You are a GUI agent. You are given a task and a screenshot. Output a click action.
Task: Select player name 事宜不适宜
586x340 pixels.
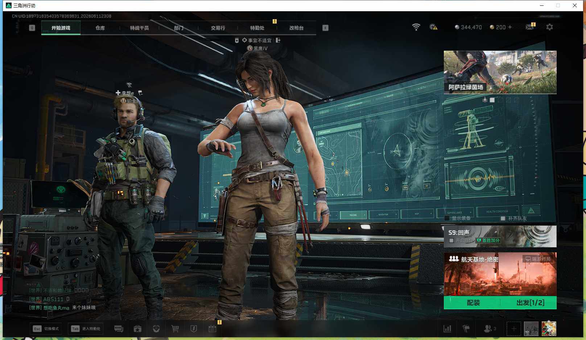[260, 41]
